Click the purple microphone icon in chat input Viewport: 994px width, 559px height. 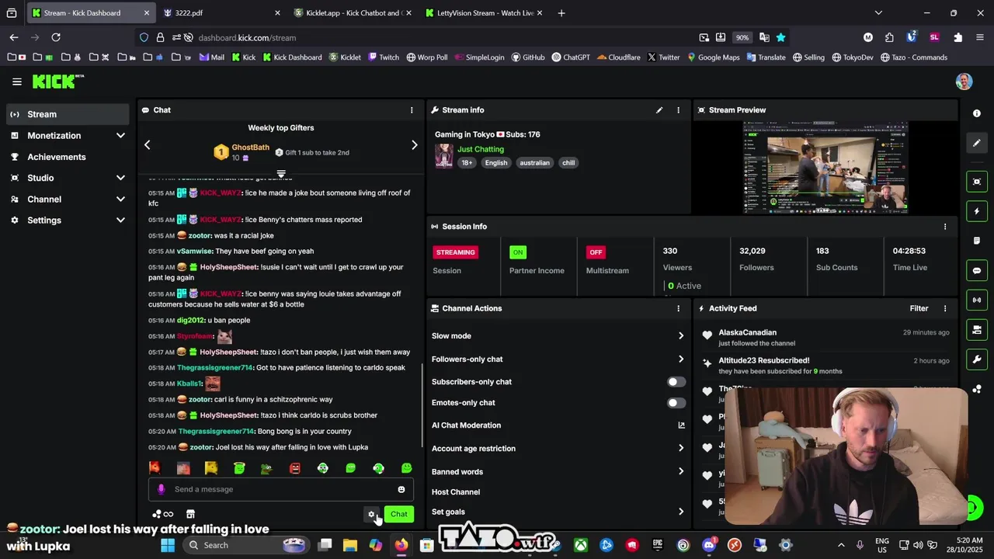pos(161,489)
